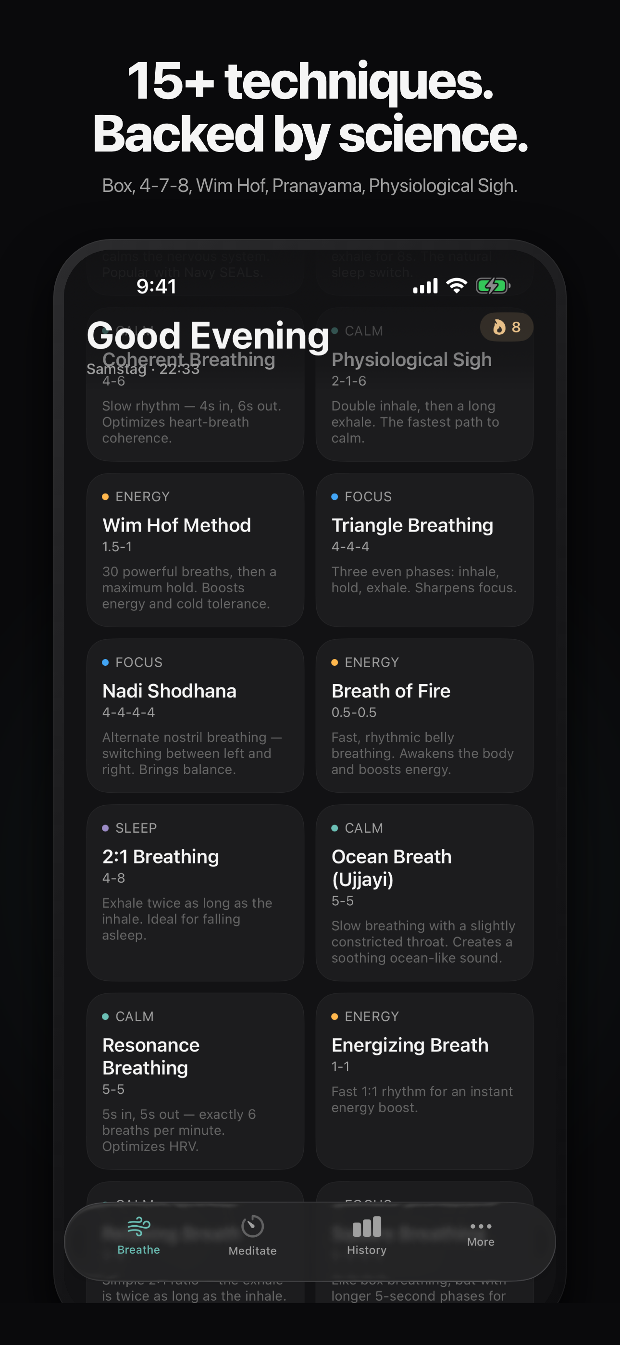Open the Meditate timer icon
620x1345 pixels.
click(x=253, y=1226)
